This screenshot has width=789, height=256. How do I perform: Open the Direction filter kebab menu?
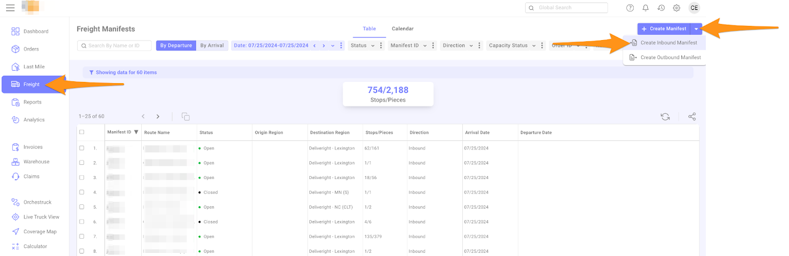click(x=480, y=46)
